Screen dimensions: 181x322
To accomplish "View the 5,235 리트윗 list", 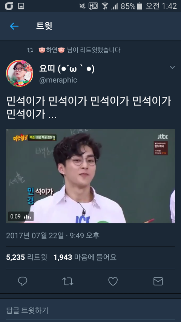I will [27, 257].
